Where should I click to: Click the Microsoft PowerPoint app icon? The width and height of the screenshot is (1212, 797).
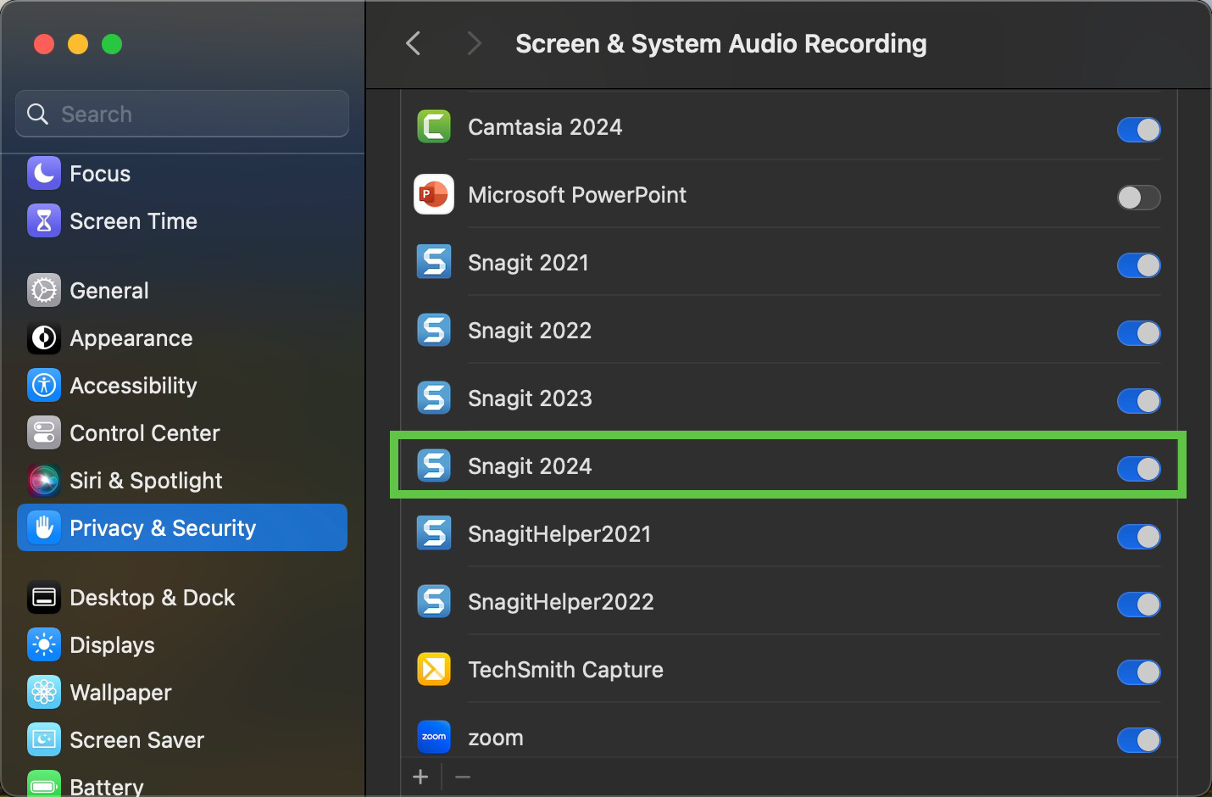click(x=434, y=195)
